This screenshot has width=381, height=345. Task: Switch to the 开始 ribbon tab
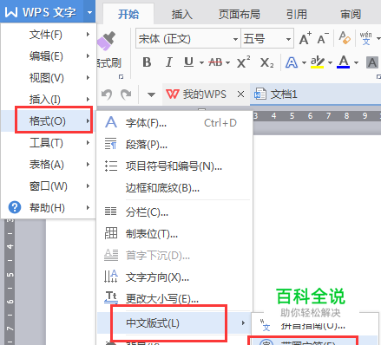pyautogui.click(x=128, y=14)
